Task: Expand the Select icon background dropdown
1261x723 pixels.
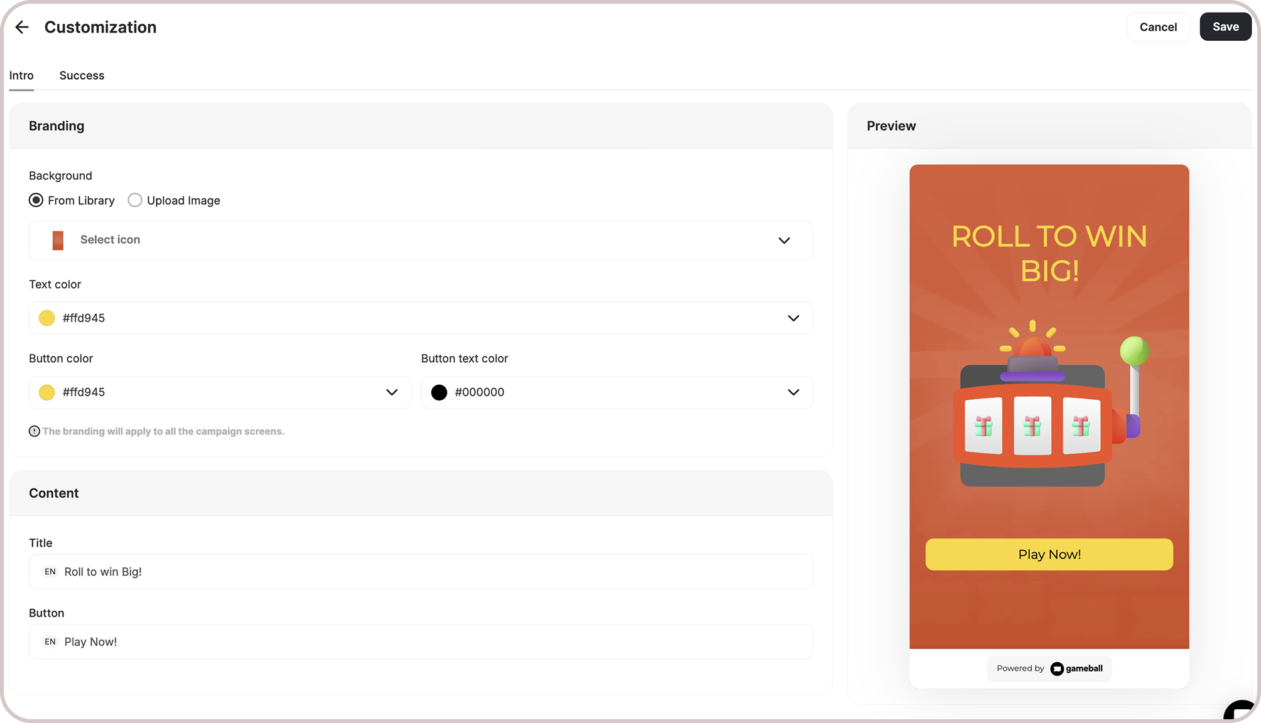Action: 784,240
